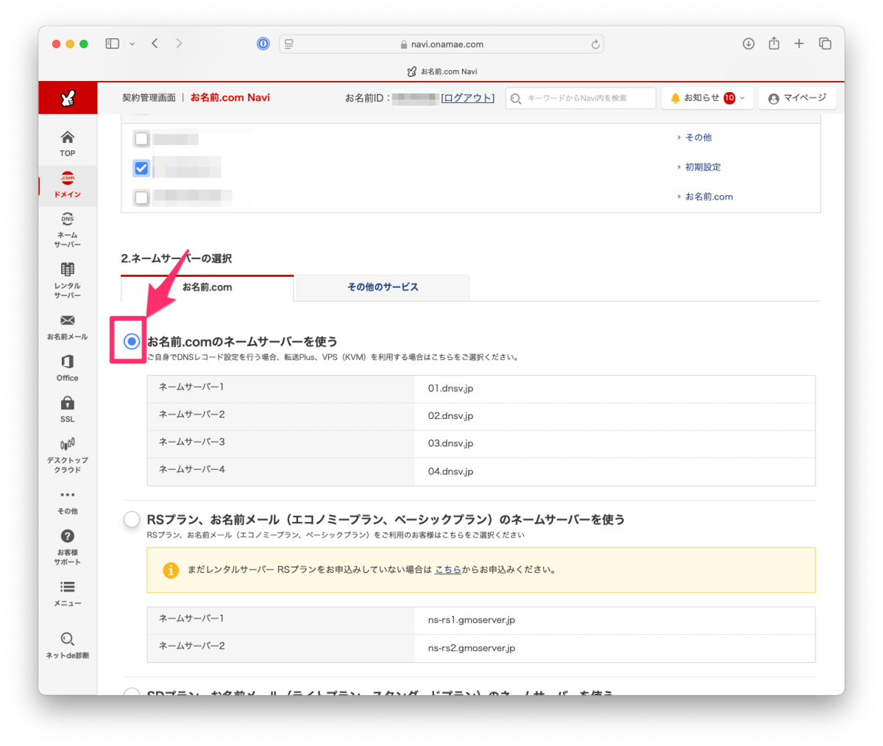Viewport: 883px width, 746px height.
Task: Switch to the その他のサービス tab
Action: coord(383,287)
